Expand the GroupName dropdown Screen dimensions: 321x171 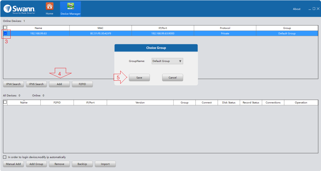[167, 61]
